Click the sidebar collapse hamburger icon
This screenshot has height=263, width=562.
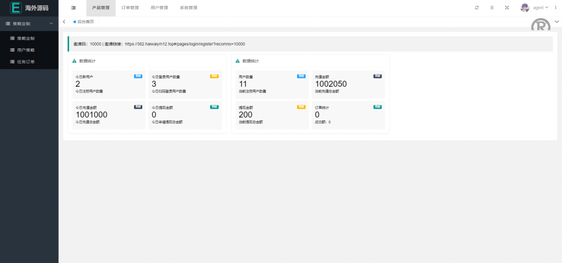click(74, 8)
